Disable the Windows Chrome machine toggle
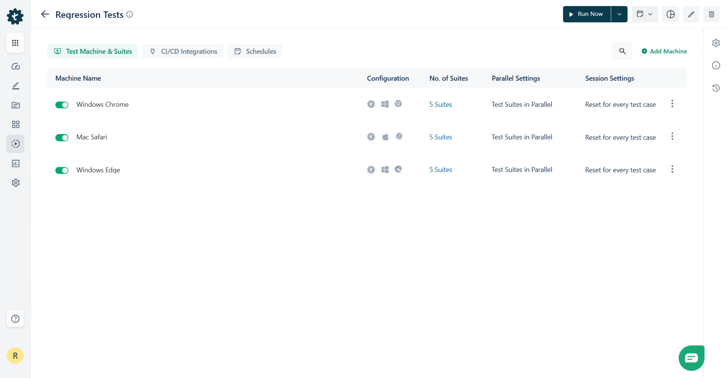Viewport: 728px width, 378px height. [x=62, y=105]
